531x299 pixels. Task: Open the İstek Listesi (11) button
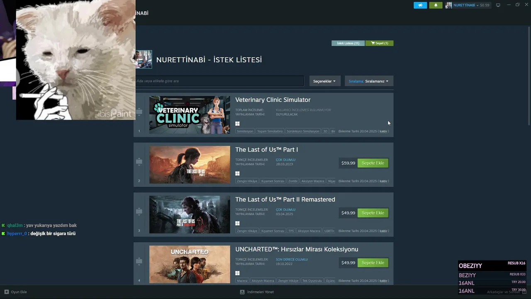pyautogui.click(x=348, y=43)
